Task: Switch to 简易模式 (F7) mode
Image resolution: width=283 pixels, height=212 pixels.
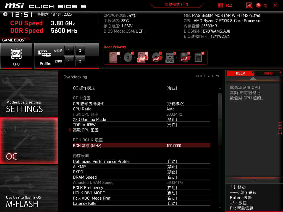Action: [x=176, y=4]
